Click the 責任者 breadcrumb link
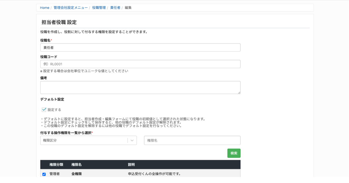Viewport: 349px width, 183px height. click(115, 8)
